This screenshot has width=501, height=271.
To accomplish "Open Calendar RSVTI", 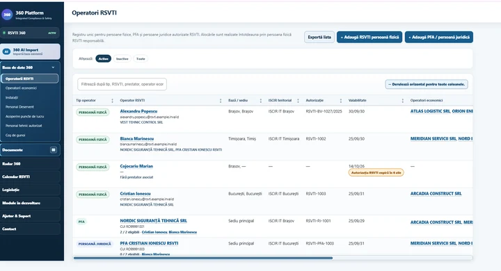I will point(30,176).
